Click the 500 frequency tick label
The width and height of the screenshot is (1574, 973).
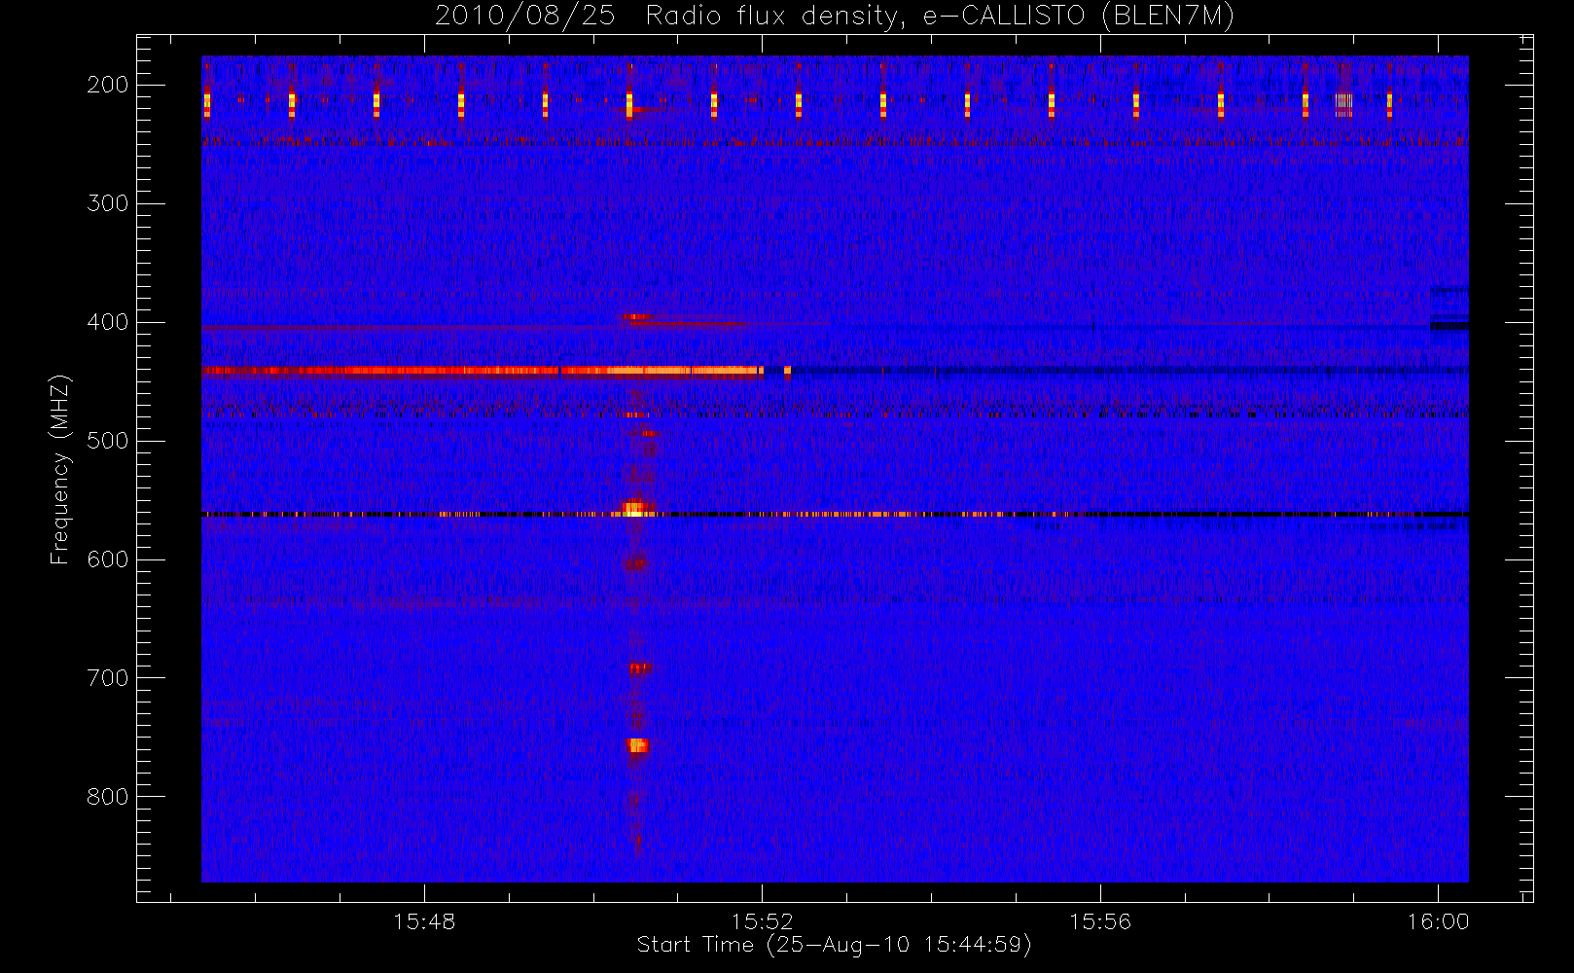click(x=107, y=441)
